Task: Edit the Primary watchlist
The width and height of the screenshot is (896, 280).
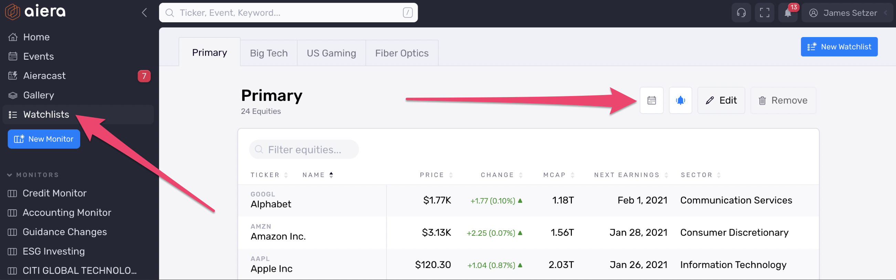Action: [x=721, y=100]
